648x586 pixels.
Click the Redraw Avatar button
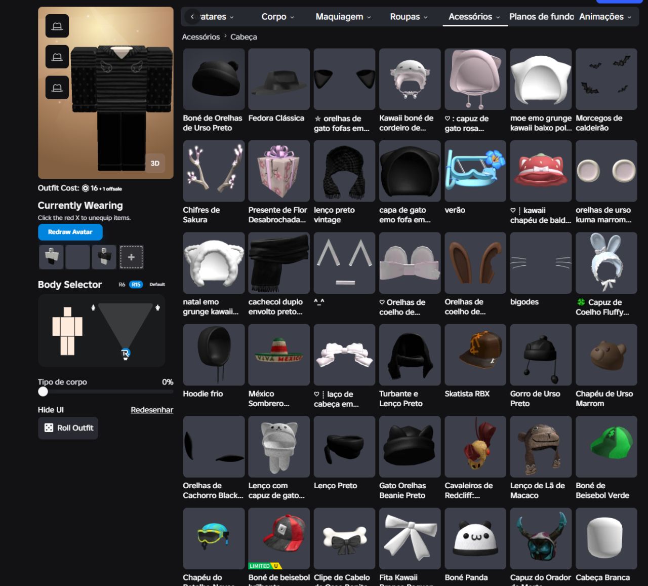click(70, 232)
